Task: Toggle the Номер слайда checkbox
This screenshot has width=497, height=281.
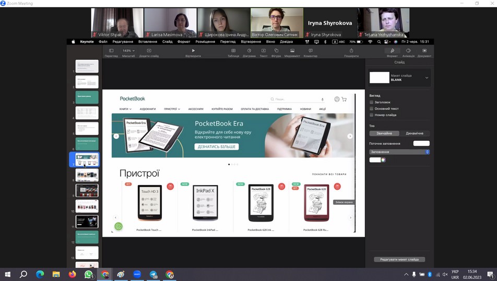Action: click(372, 115)
